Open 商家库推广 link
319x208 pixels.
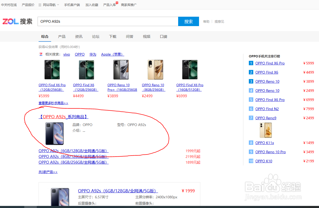[x=129, y=5]
